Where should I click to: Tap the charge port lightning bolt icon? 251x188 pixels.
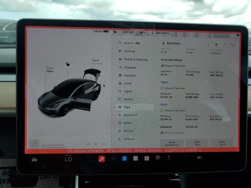point(104,86)
